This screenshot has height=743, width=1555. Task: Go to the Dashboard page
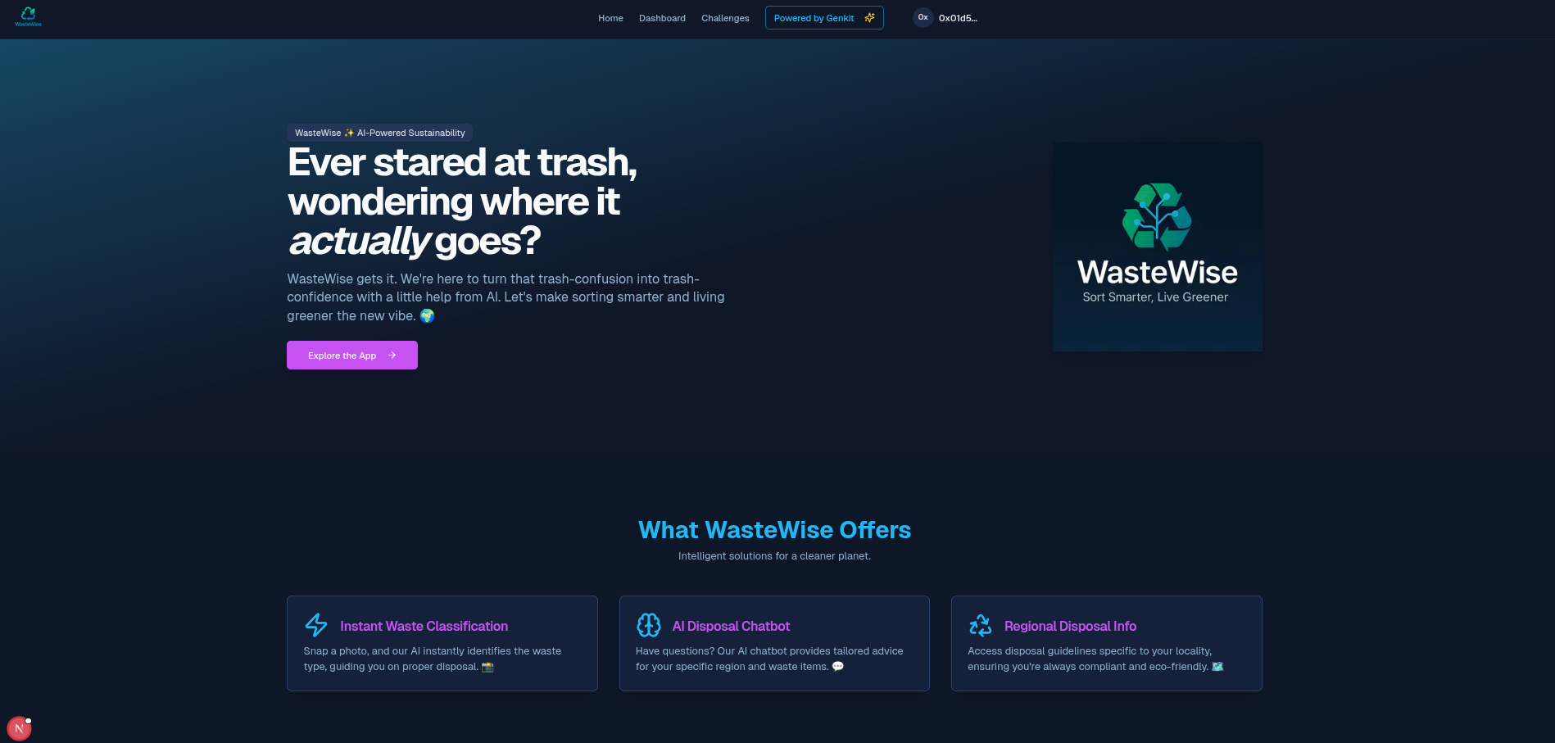tap(662, 18)
